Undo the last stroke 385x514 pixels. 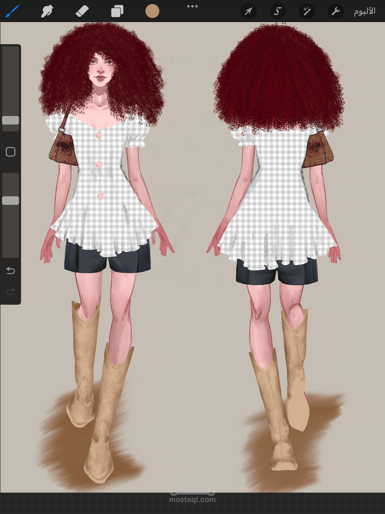pyautogui.click(x=11, y=271)
